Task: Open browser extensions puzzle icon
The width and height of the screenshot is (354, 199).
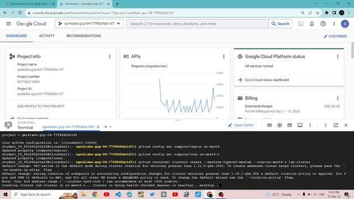Action: pyautogui.click(x=326, y=13)
